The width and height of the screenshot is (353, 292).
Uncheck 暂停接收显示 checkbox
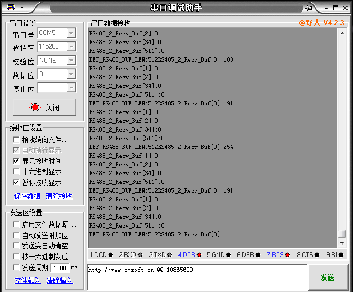[x=16, y=182]
